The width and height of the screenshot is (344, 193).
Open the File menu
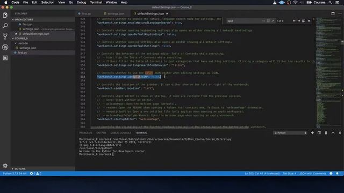tap(25, 2)
